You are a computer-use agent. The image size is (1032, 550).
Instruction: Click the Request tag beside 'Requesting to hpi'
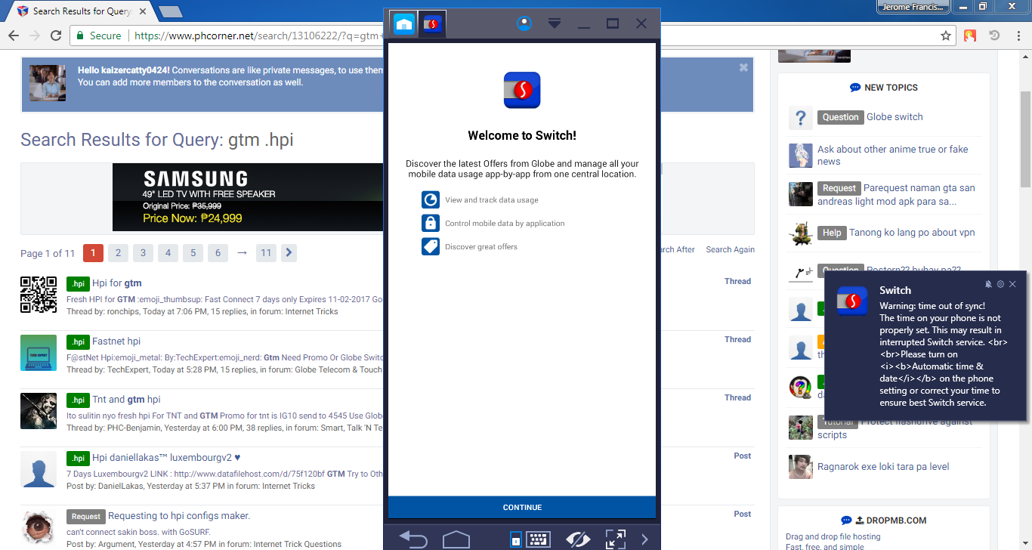pos(85,516)
